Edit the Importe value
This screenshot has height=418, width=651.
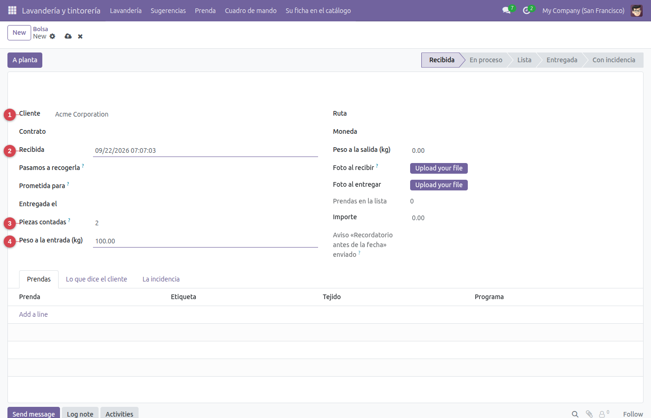tap(521, 218)
